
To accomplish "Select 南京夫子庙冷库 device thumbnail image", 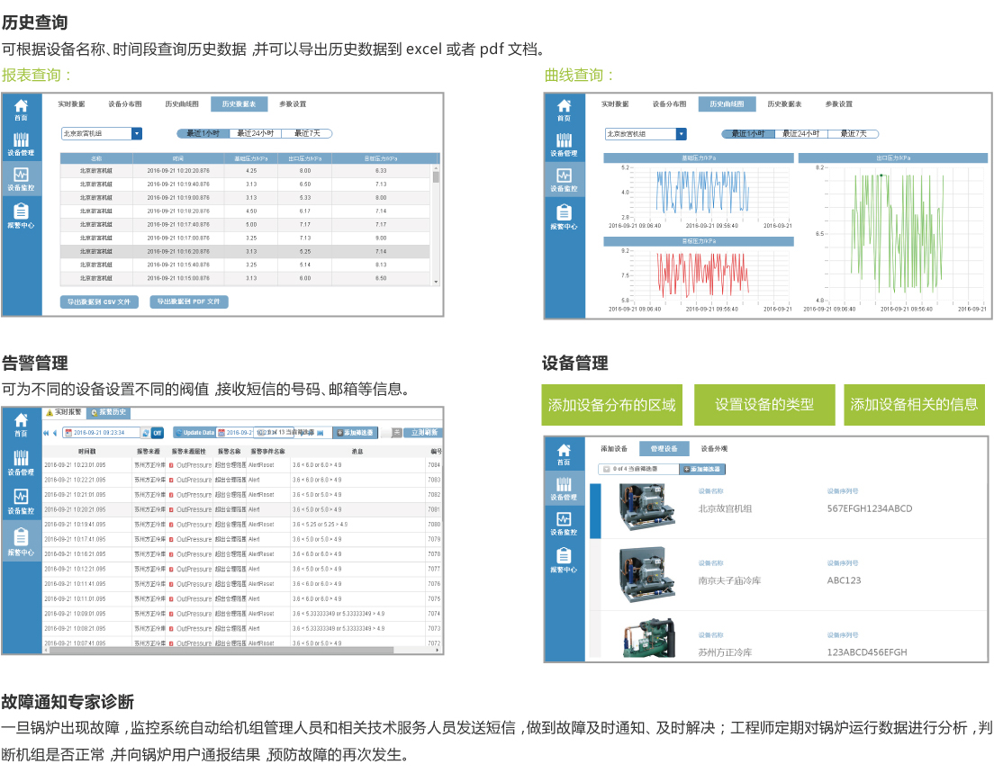I will point(646,575).
